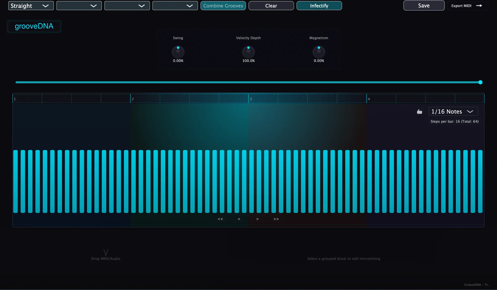Save the current groove
The image size is (497, 290).
424,6
